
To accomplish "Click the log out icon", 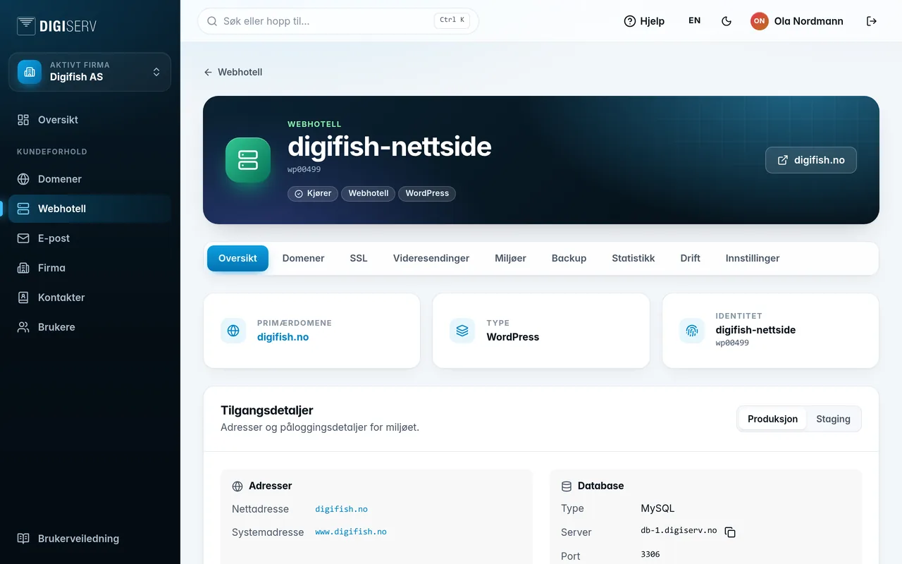I will 872,21.
